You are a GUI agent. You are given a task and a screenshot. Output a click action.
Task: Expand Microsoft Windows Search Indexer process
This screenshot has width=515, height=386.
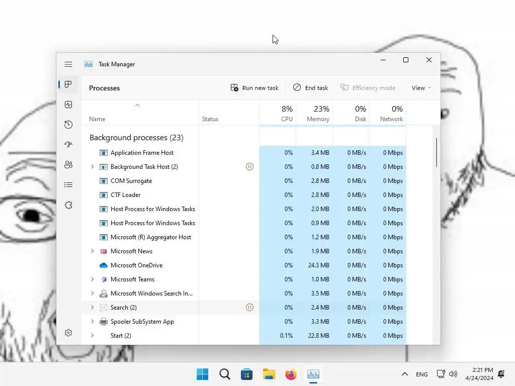(93, 294)
